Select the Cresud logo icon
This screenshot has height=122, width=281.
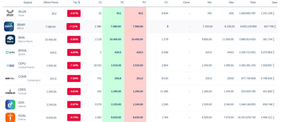[x=10, y=92]
